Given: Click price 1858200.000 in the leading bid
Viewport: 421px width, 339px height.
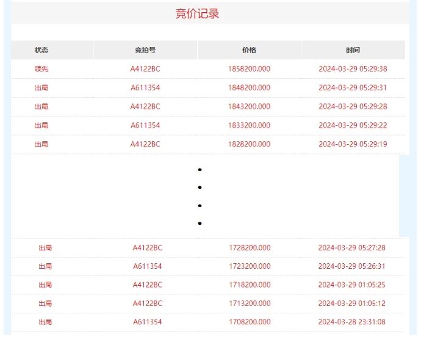Looking at the screenshot, I should click(x=249, y=69).
